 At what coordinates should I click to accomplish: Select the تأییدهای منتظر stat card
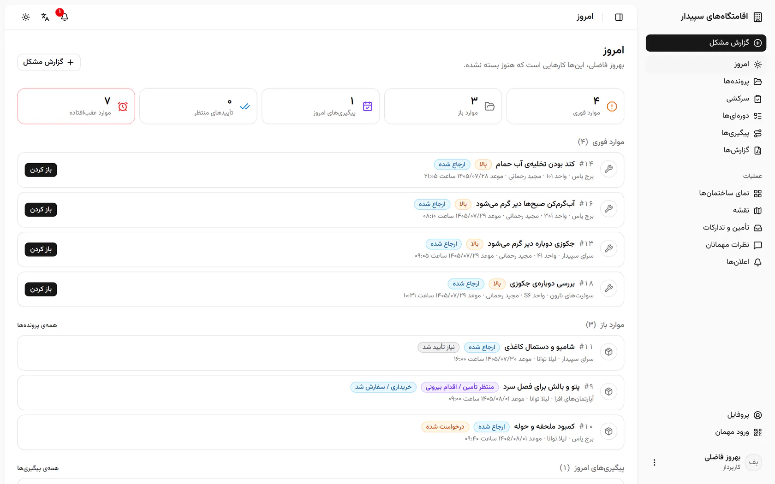[x=198, y=106]
